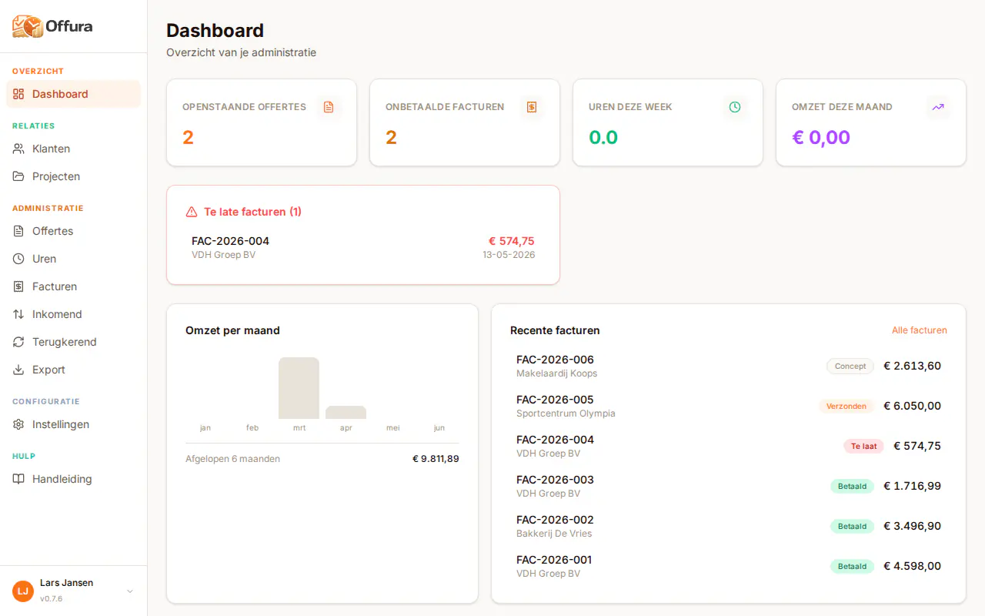This screenshot has height=616, width=985.
Task: Click the Terugkerend refresh icon
Action: (x=18, y=342)
